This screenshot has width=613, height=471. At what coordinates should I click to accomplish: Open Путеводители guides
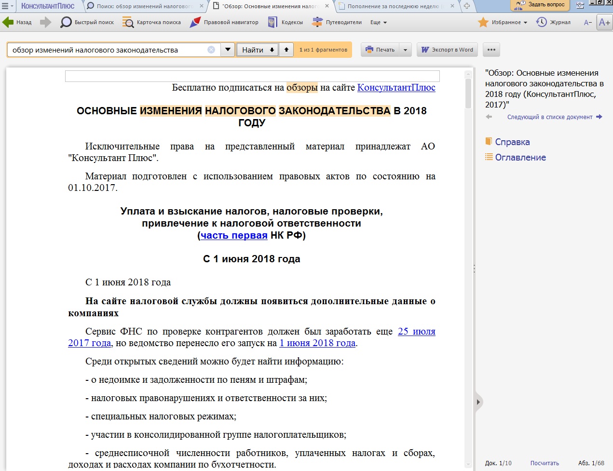pyautogui.click(x=337, y=22)
